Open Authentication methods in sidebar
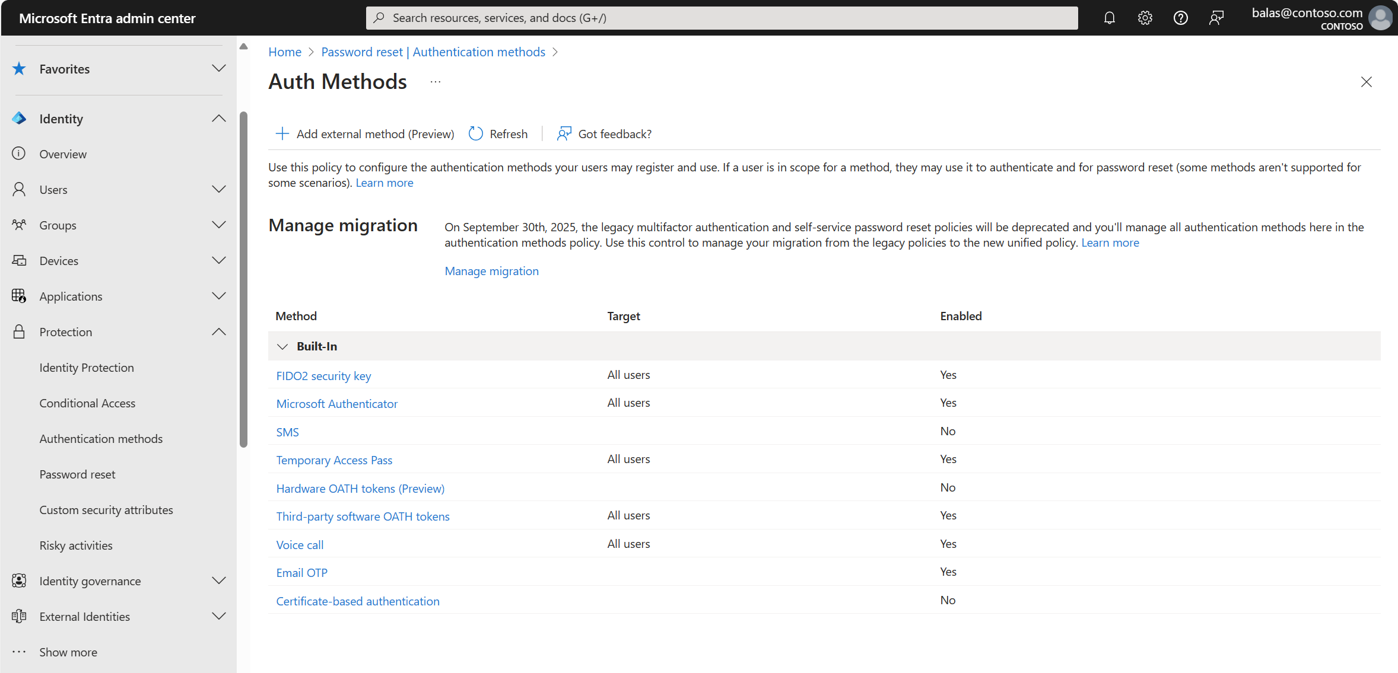This screenshot has height=673, width=1398. pyautogui.click(x=101, y=439)
